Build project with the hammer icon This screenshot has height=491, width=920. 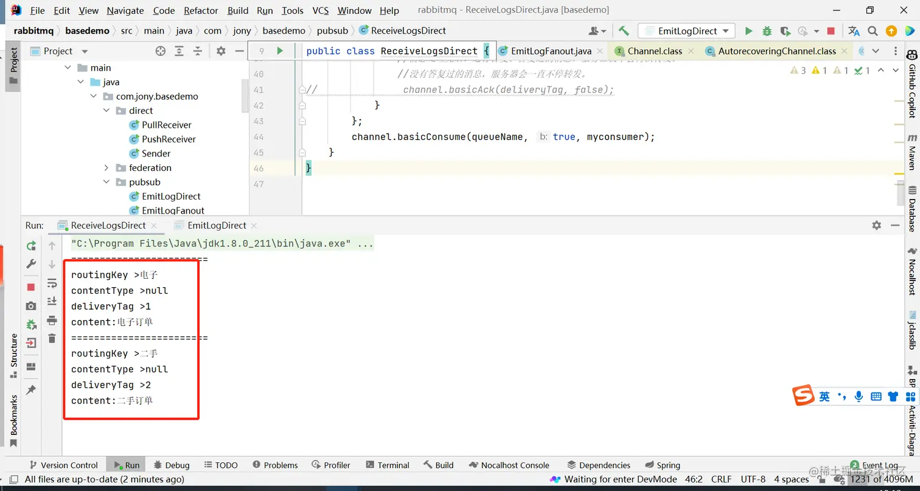coord(624,31)
